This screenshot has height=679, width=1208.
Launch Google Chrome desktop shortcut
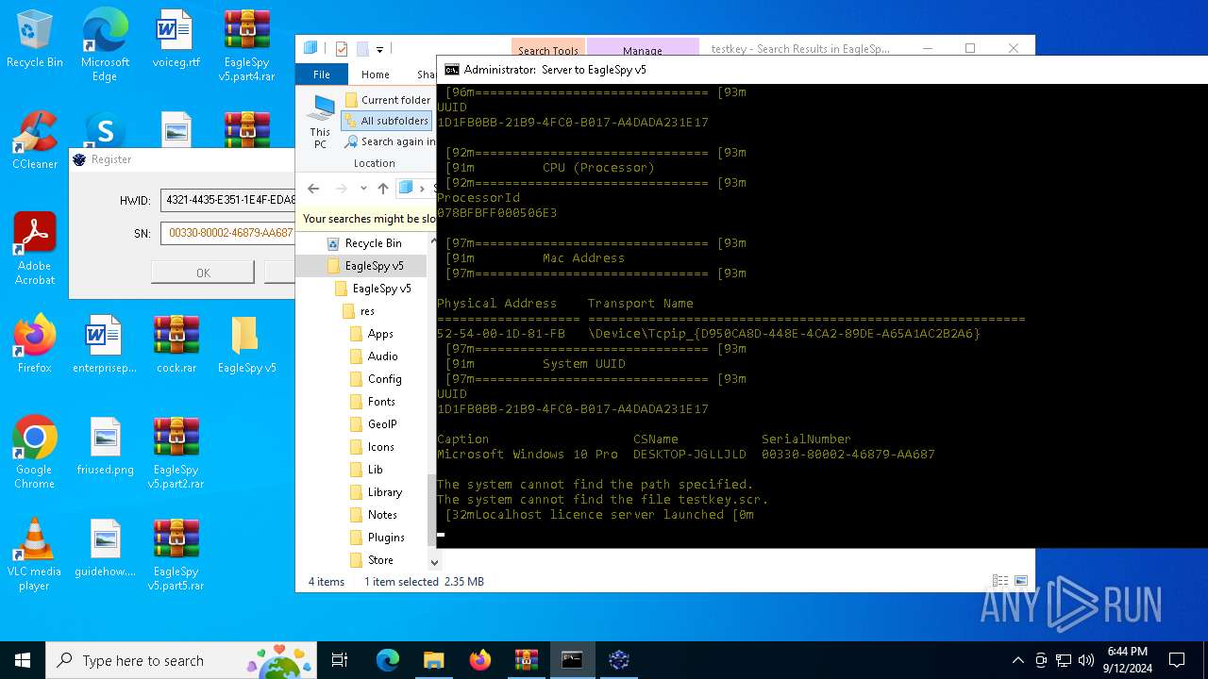[35, 453]
